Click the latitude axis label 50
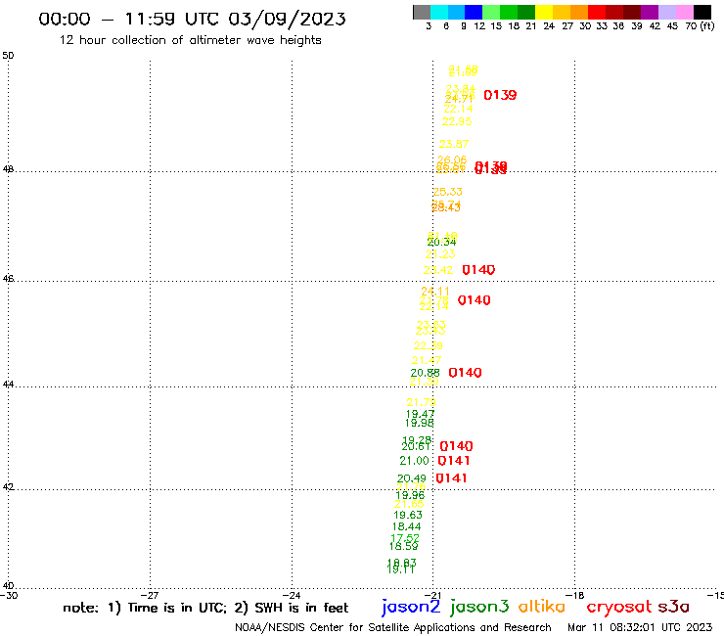 tap(8, 56)
